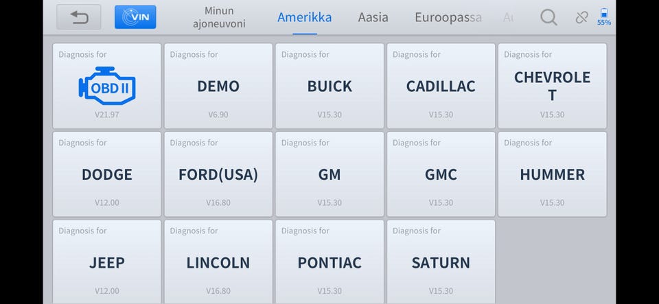Image resolution: width=659 pixels, height=304 pixels.
Task: Open the Euroopassa tab
Action: click(448, 17)
